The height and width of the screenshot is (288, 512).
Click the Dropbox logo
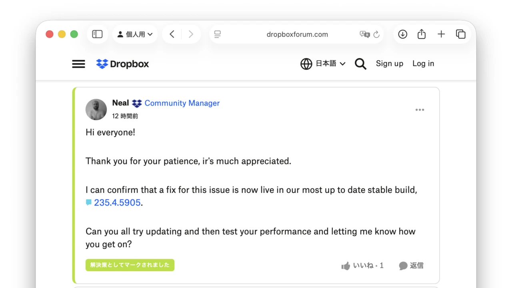click(122, 64)
